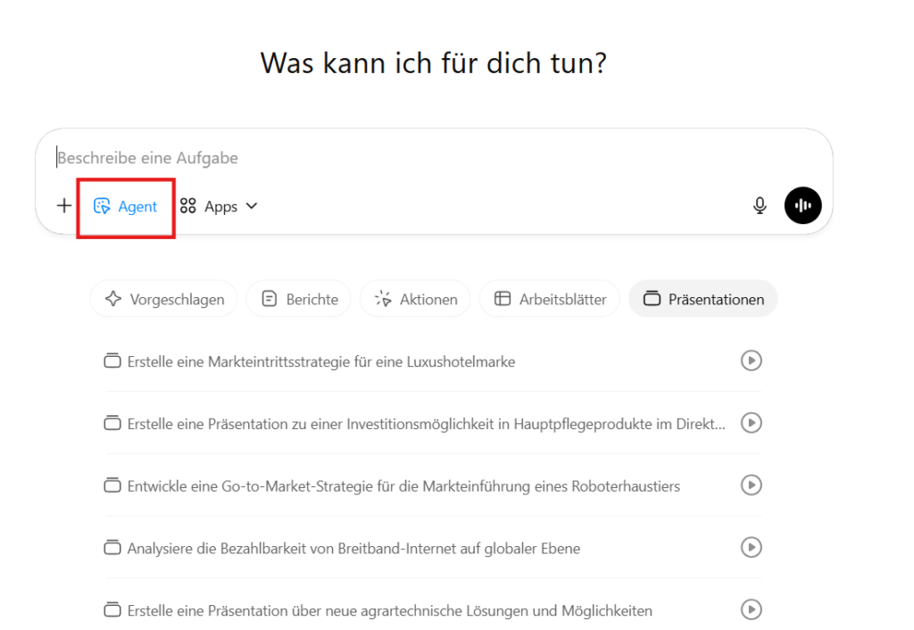Open the Aktionen category chip
Screen dimensions: 914x630
tap(415, 299)
